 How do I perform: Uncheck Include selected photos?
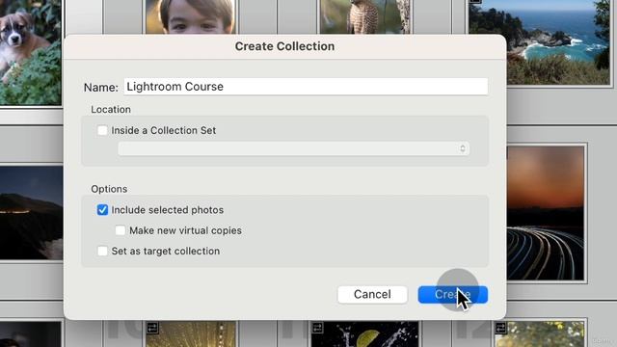pos(102,210)
